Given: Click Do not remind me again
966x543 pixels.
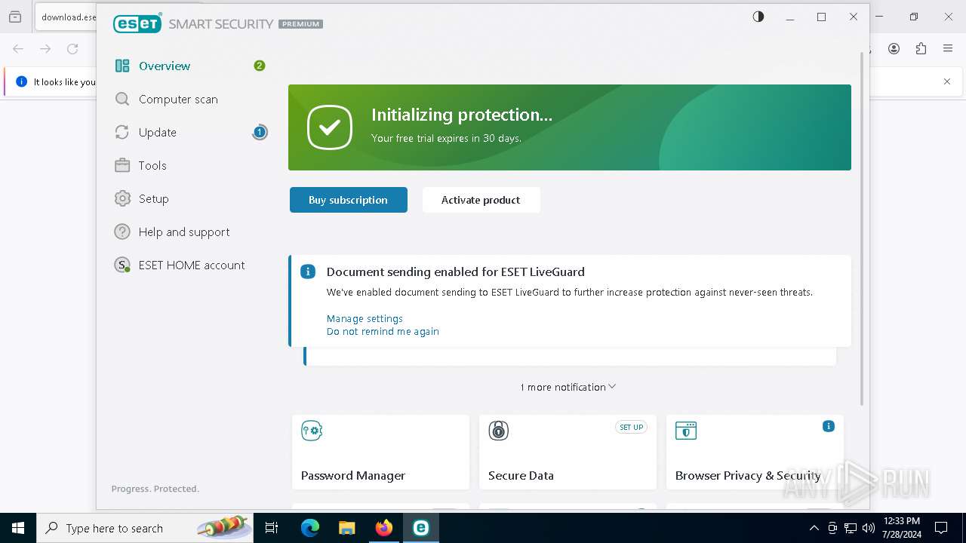Looking at the screenshot, I should [x=383, y=332].
